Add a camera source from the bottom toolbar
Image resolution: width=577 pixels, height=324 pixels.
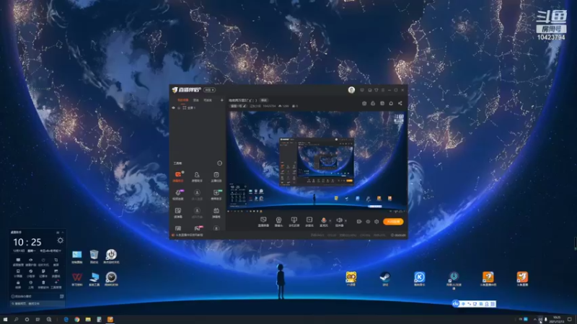[x=278, y=222]
